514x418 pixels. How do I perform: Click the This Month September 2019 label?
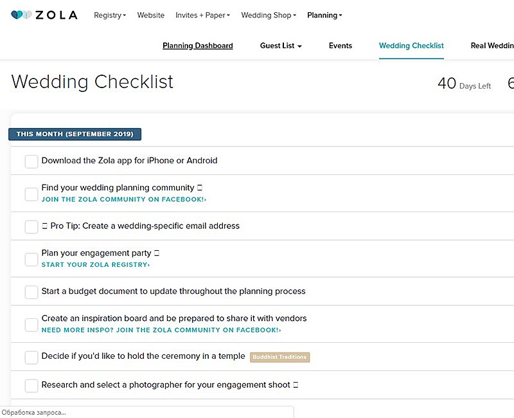[x=75, y=134]
